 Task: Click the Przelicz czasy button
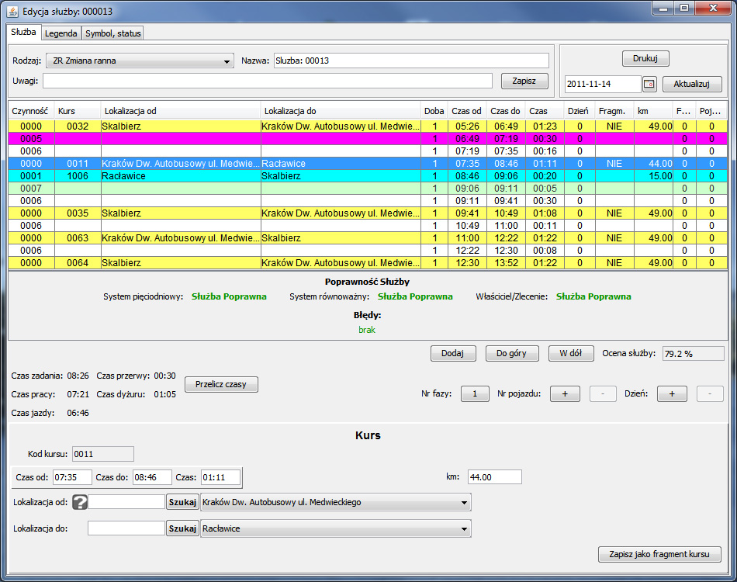(221, 385)
